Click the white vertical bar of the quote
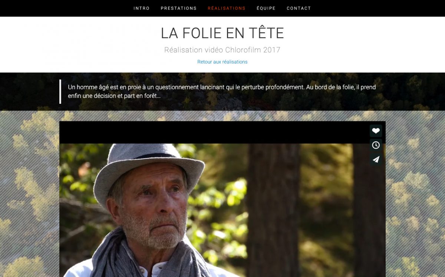445x277 pixels. [60, 92]
